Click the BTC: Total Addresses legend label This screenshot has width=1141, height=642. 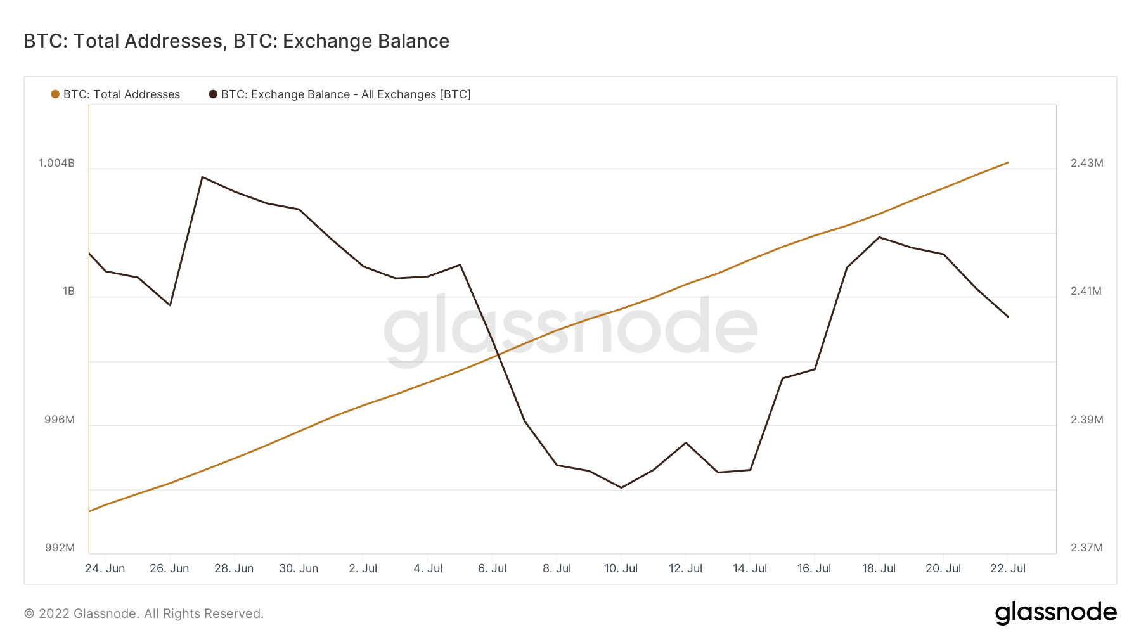pos(122,94)
